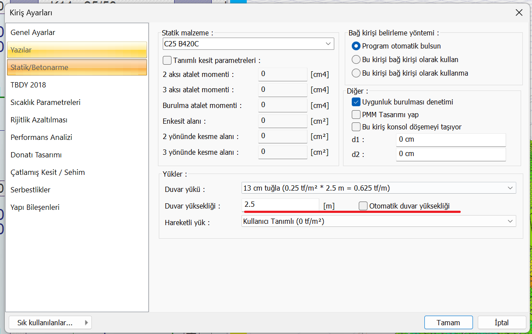Select Program otomatik bulsun option
532x334 pixels.
tap(356, 46)
